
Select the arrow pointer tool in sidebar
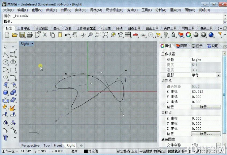pos(5,47)
